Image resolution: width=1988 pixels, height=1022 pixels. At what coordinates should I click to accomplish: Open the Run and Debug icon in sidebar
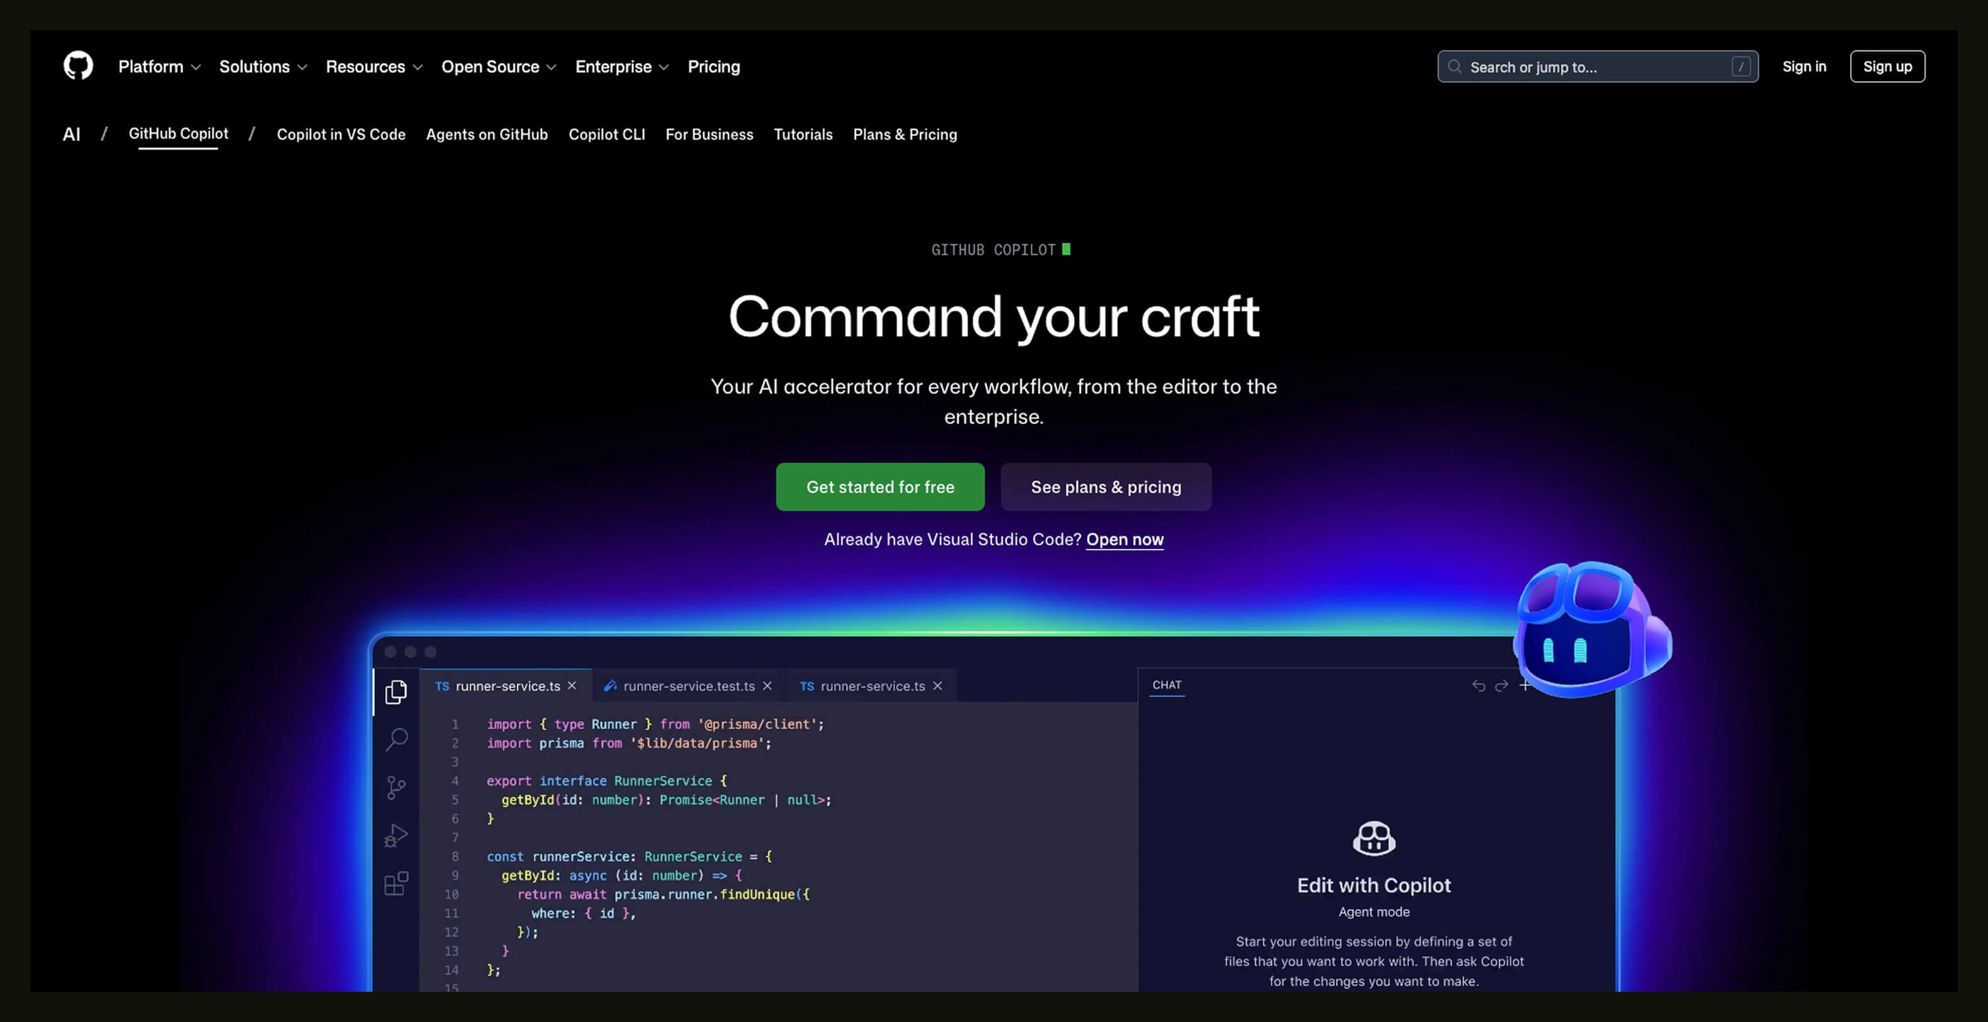coord(396,835)
